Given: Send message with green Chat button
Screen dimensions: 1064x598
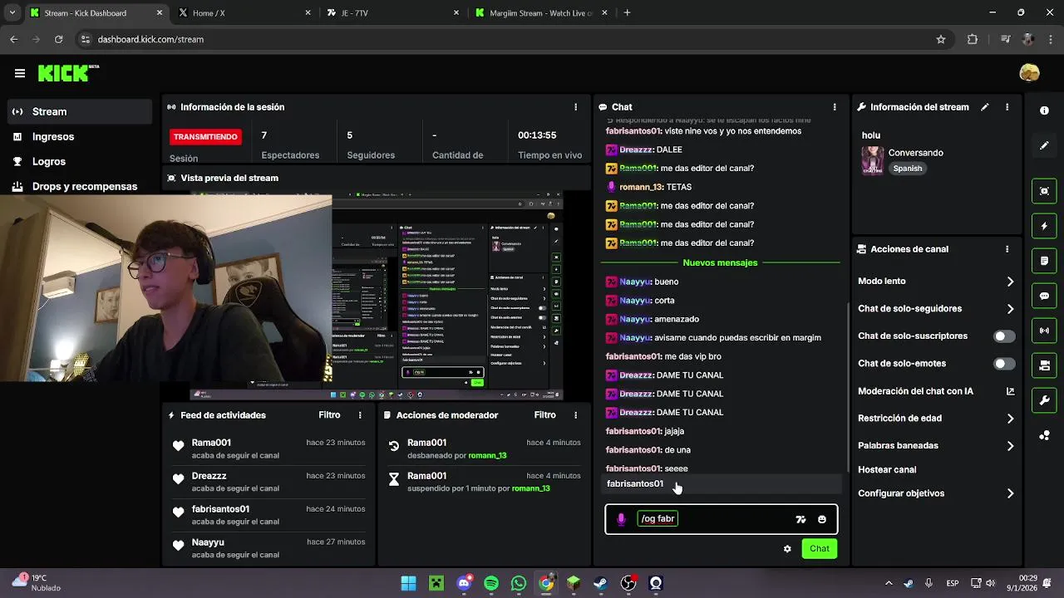Looking at the screenshot, I should tap(820, 549).
